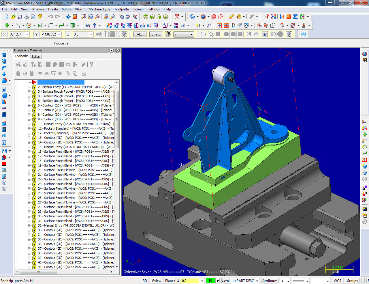Open the 'In' selection mode dropdown
Viewport: 369px width, 284px height.
pos(191,35)
